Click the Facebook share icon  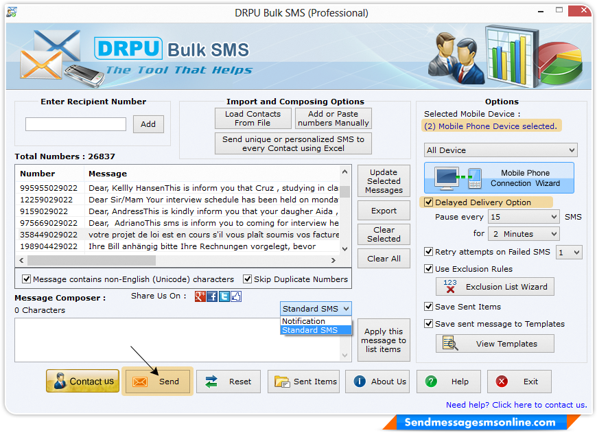pyautogui.click(x=212, y=296)
